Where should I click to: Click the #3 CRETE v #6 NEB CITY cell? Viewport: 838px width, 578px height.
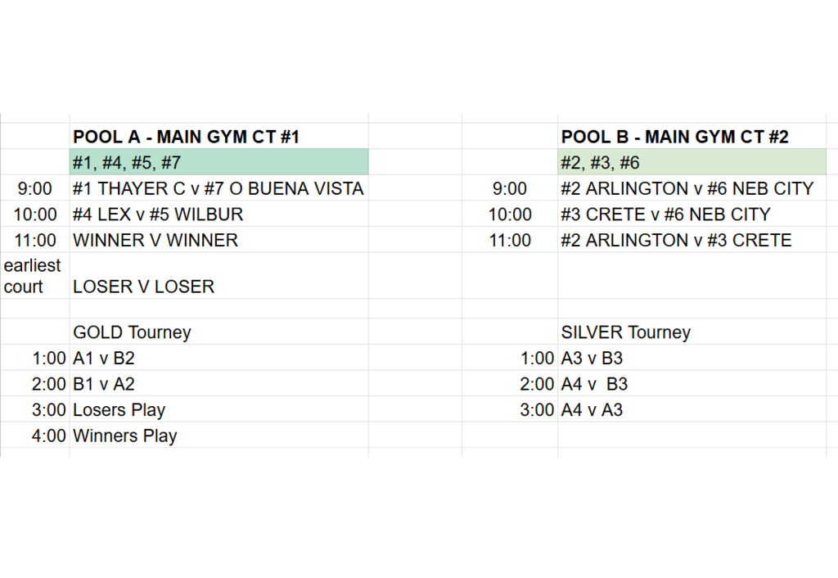[x=665, y=214]
